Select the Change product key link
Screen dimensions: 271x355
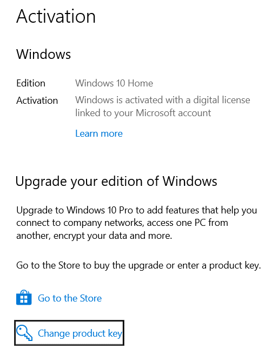point(80,333)
